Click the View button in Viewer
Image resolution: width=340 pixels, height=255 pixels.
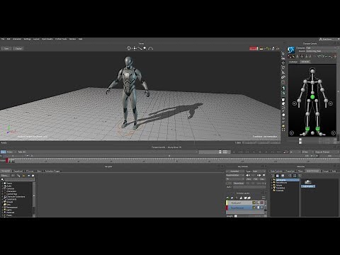(6, 48)
